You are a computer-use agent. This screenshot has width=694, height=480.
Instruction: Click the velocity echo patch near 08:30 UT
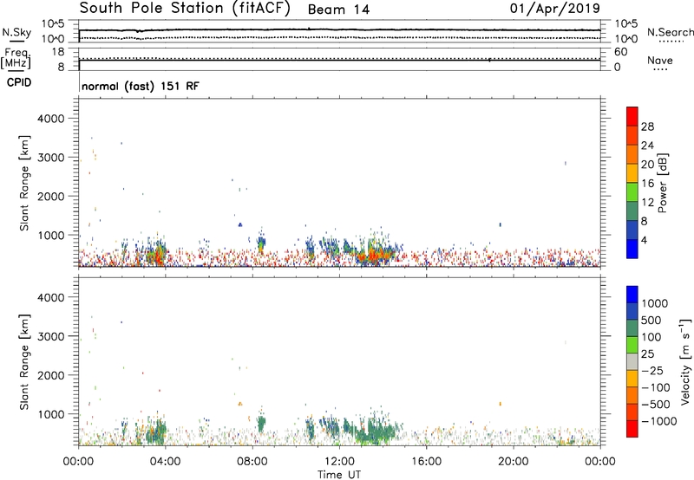coord(261,425)
